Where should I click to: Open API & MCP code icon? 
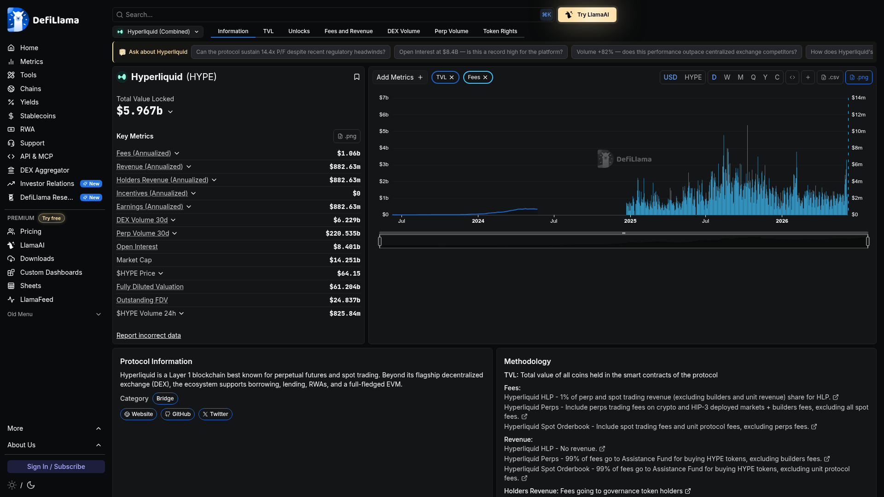click(x=11, y=156)
